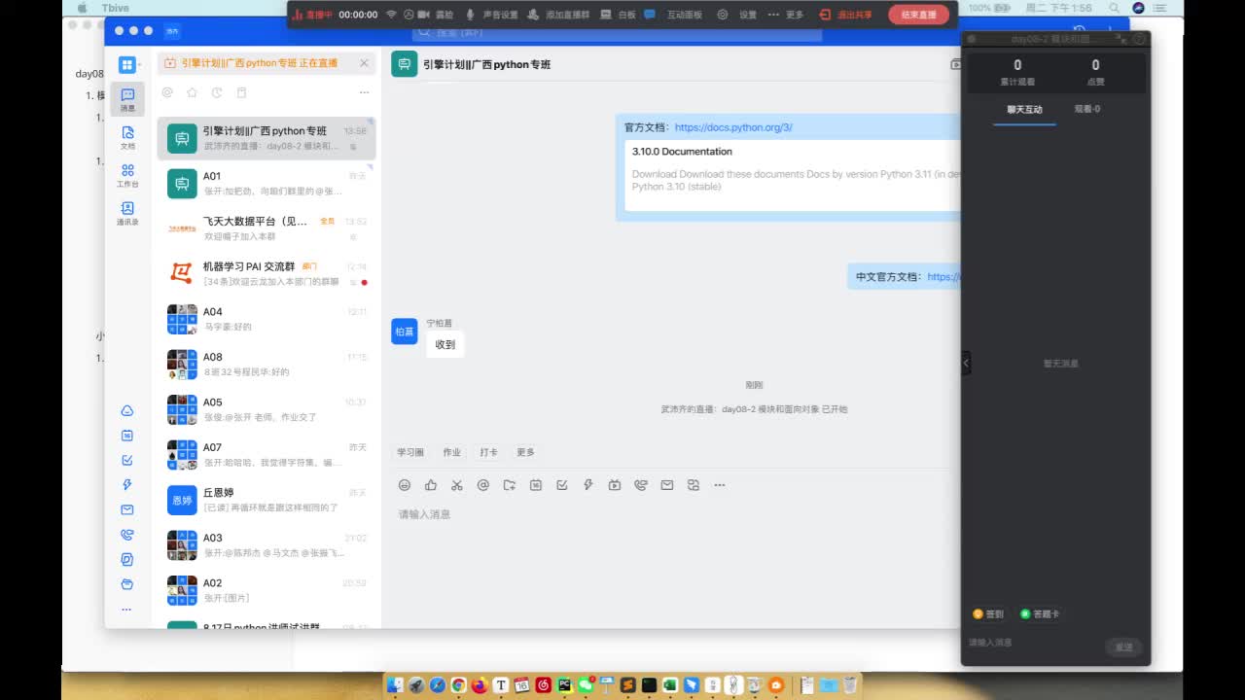
Task: Click the Apple menu in macOS menu bar
Action: [82, 8]
